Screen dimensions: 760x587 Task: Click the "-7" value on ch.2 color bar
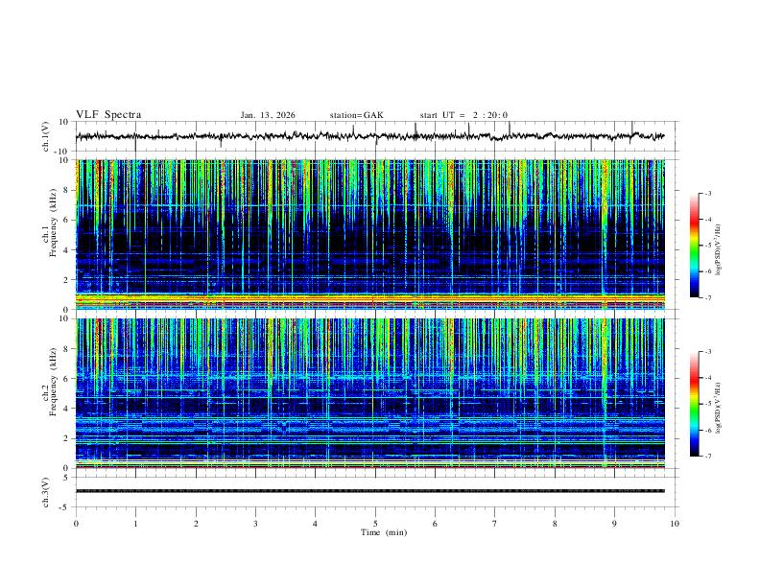(x=708, y=457)
